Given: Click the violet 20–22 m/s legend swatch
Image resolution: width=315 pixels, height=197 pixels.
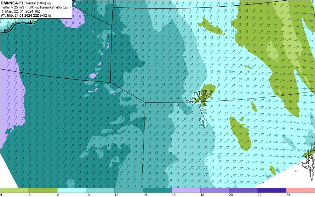Looking at the screenshot, I should 243,190.
